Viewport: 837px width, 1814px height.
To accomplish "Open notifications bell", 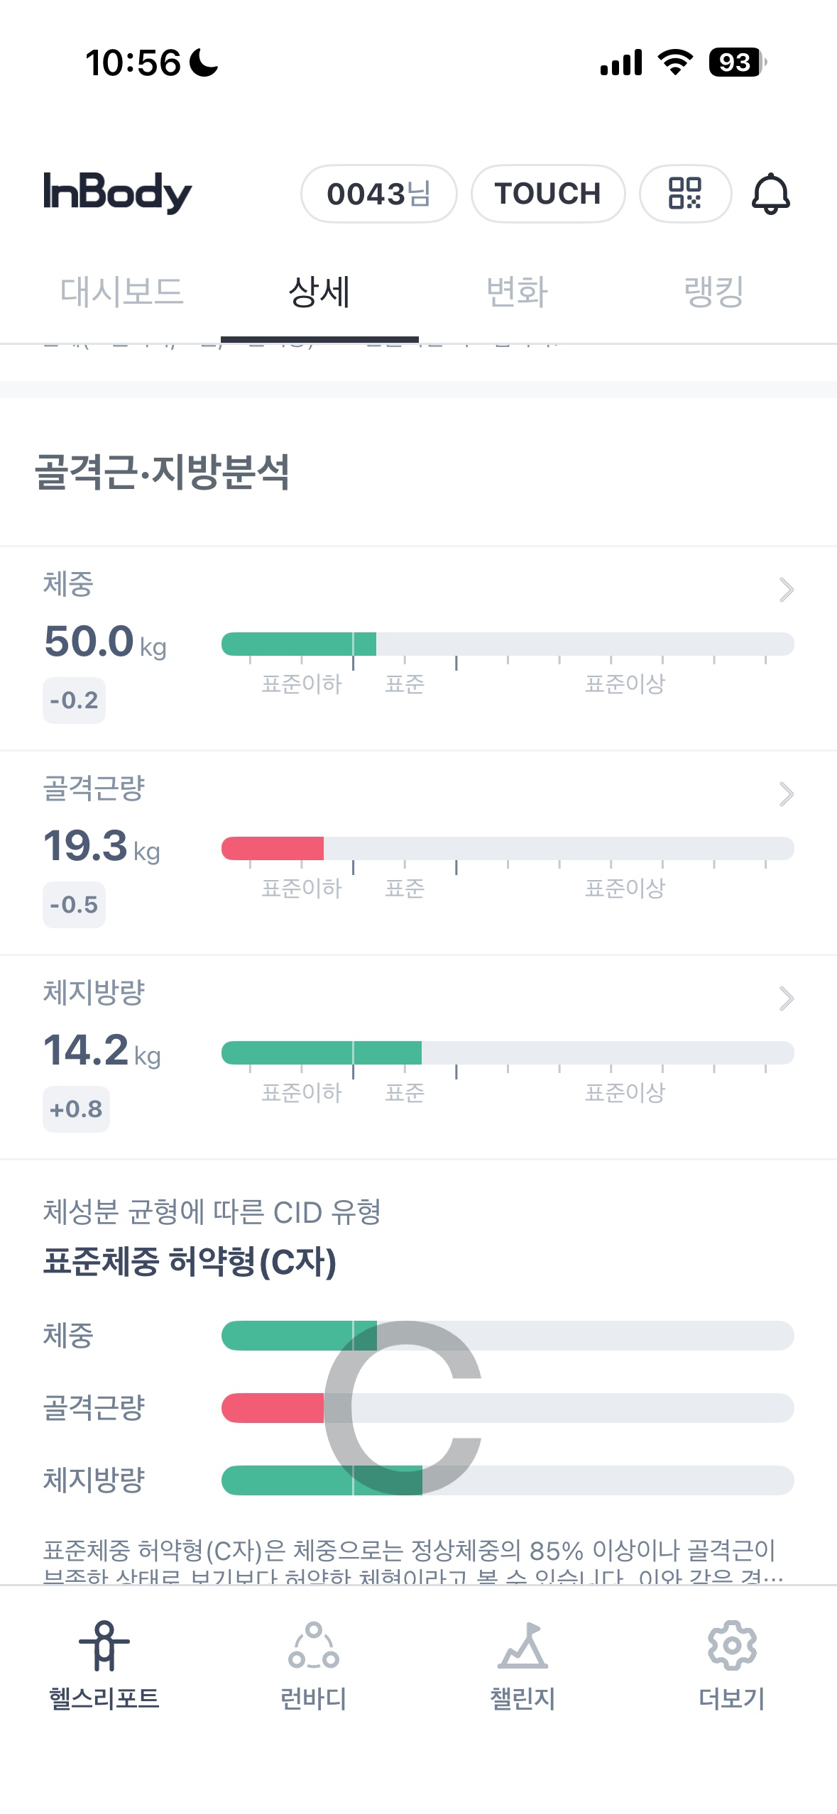I will coord(770,194).
